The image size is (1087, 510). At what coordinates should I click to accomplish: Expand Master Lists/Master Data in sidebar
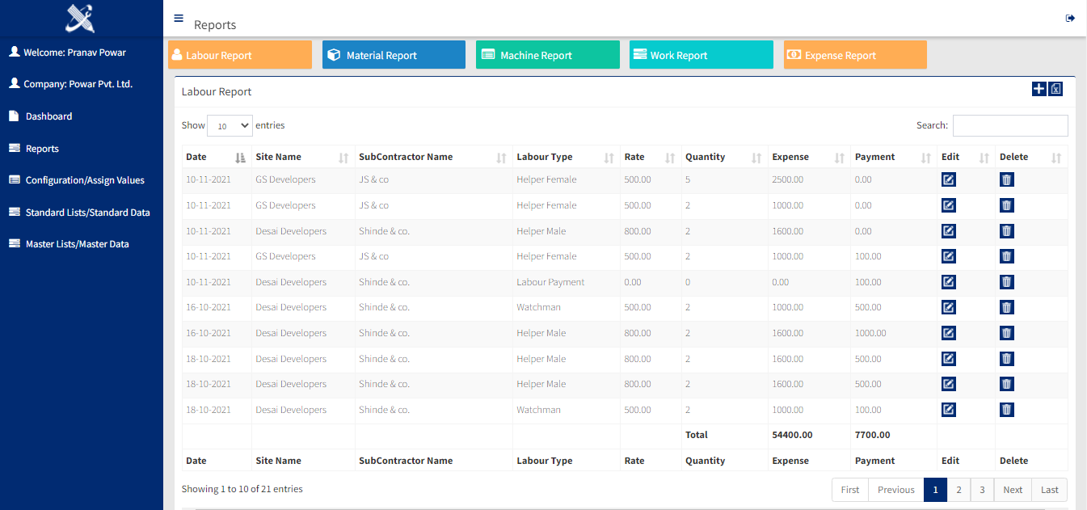[77, 244]
